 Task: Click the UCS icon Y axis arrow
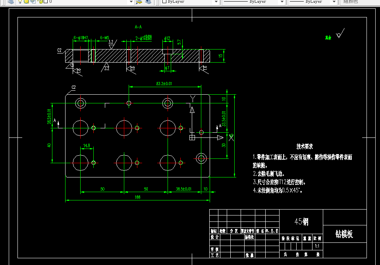[x=192, y=110]
